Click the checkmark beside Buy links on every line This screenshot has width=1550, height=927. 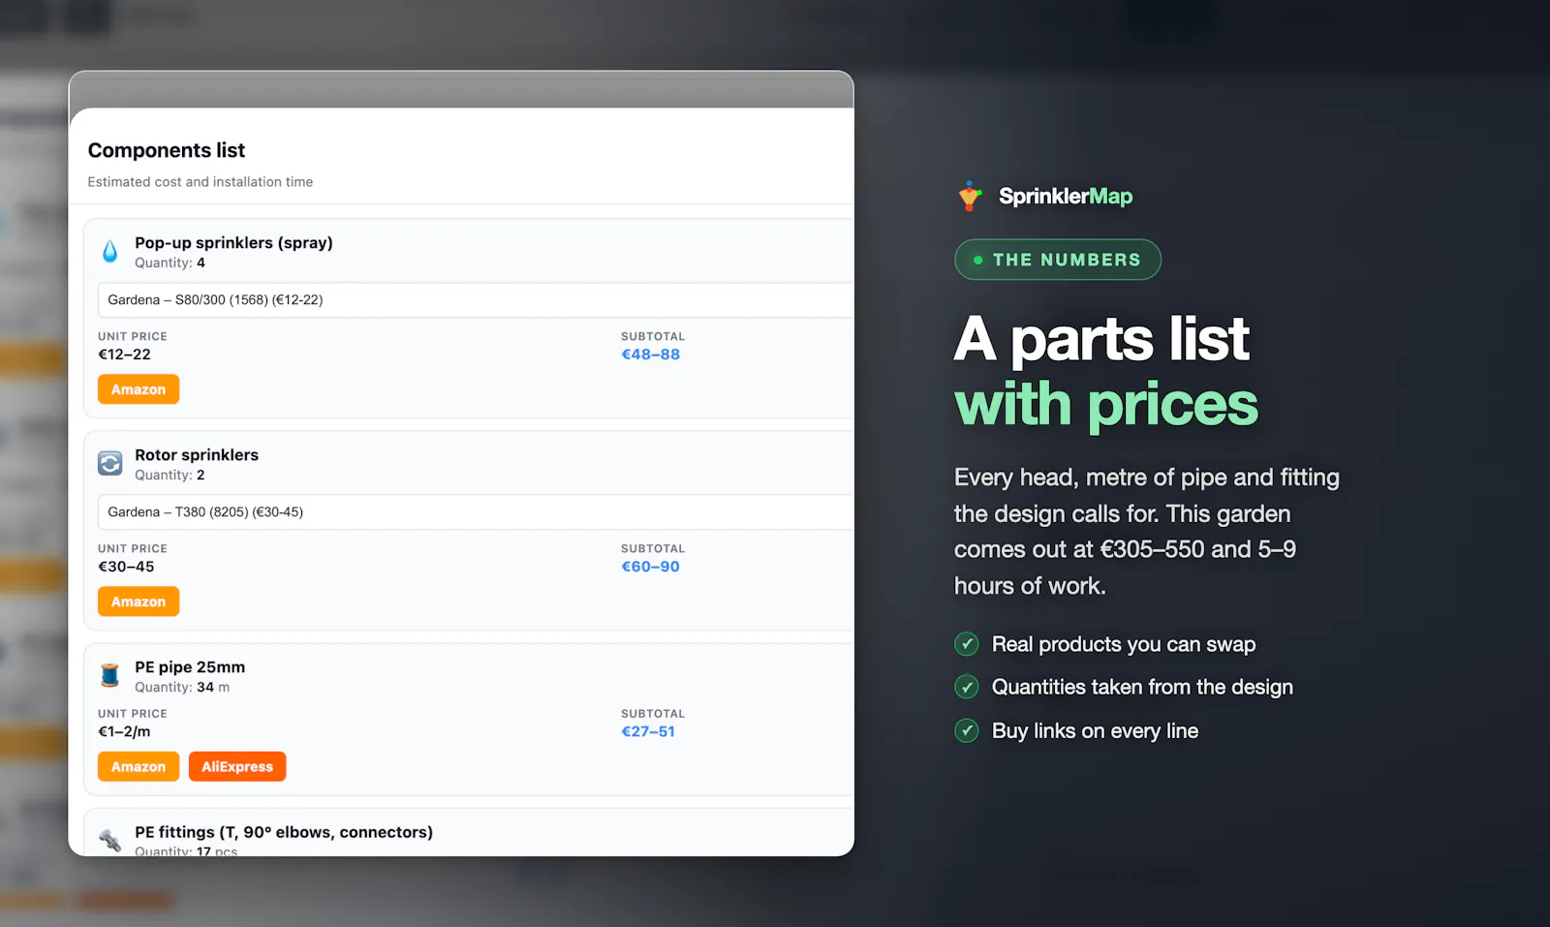(967, 730)
